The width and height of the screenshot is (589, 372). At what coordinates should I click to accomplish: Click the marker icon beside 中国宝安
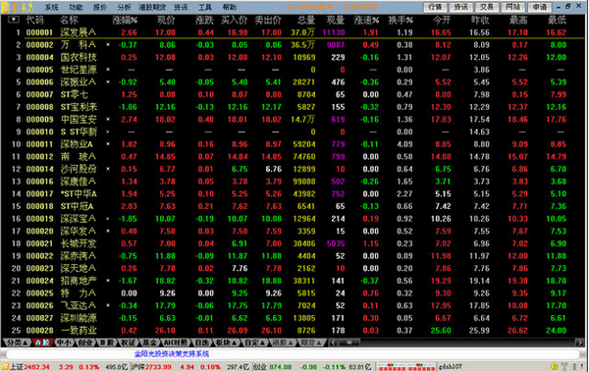click(x=108, y=119)
